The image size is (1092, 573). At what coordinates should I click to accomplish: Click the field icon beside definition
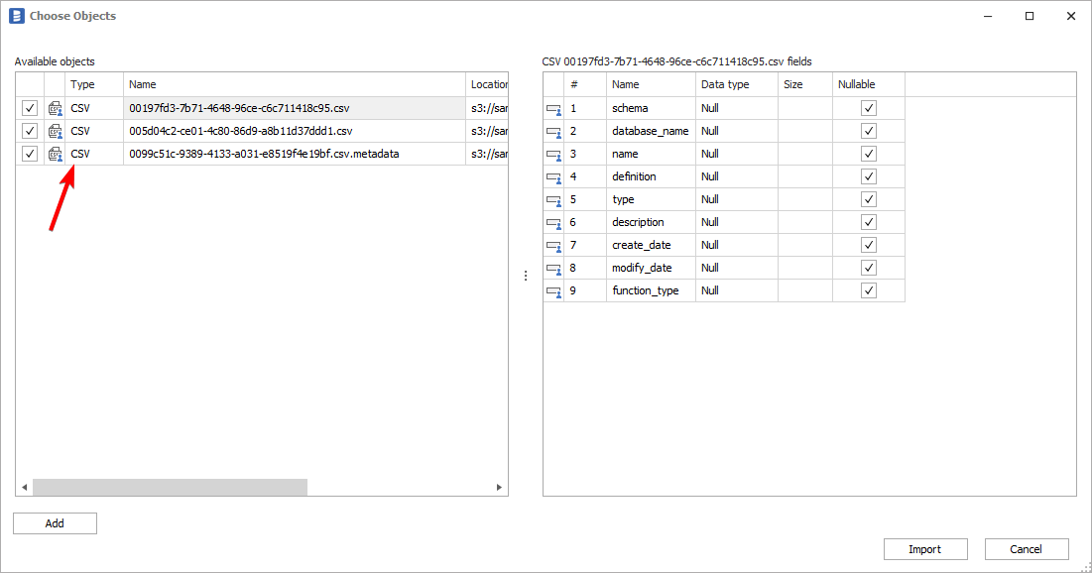[554, 175]
